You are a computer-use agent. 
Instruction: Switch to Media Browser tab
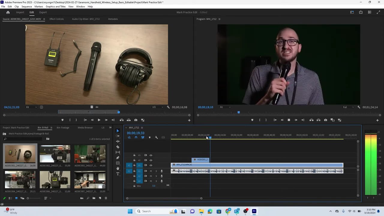coord(85,127)
